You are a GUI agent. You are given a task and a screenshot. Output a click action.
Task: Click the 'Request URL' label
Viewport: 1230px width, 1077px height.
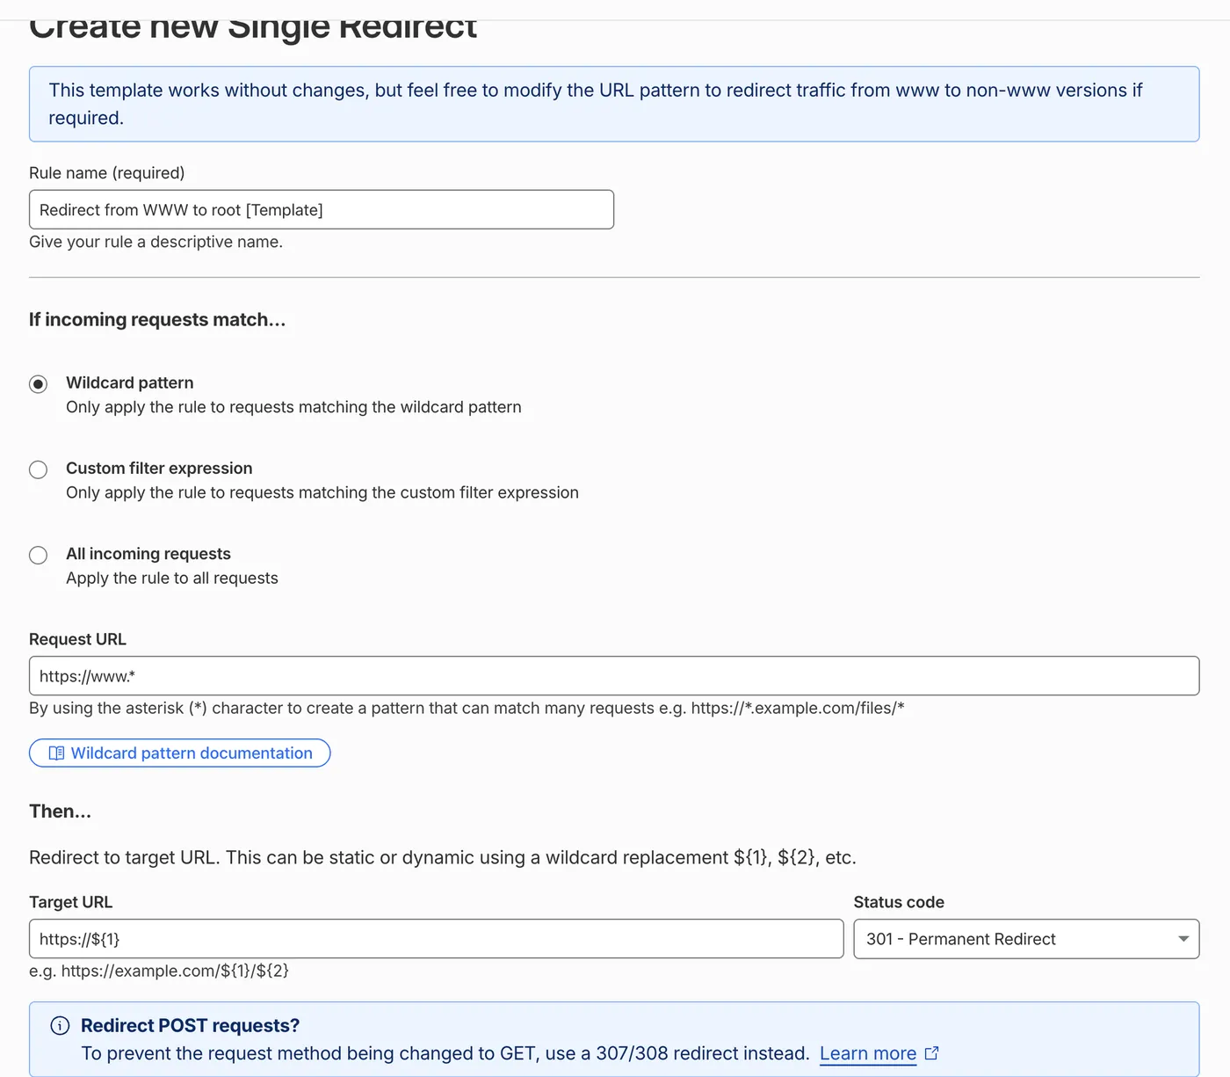[x=77, y=639]
